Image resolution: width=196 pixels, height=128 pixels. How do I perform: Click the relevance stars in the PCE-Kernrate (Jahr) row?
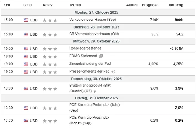coord(50,107)
